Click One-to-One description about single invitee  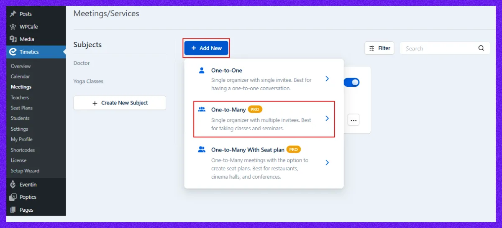click(x=261, y=84)
